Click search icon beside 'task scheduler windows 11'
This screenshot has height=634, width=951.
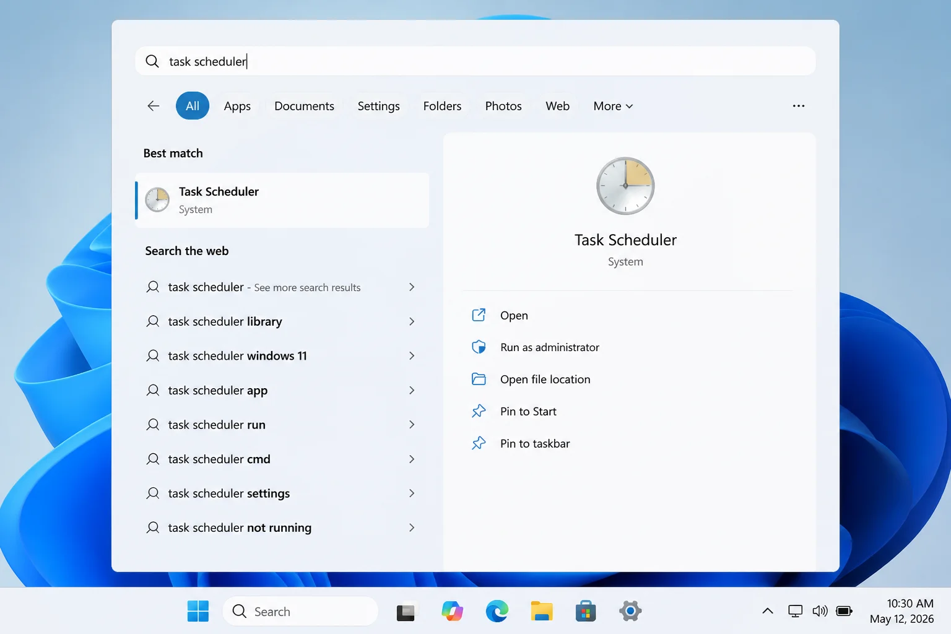pos(153,356)
